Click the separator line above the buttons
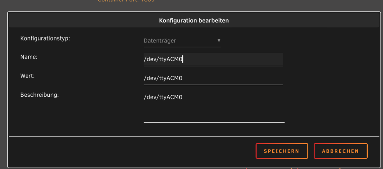This screenshot has width=383, height=169. (x=194, y=136)
